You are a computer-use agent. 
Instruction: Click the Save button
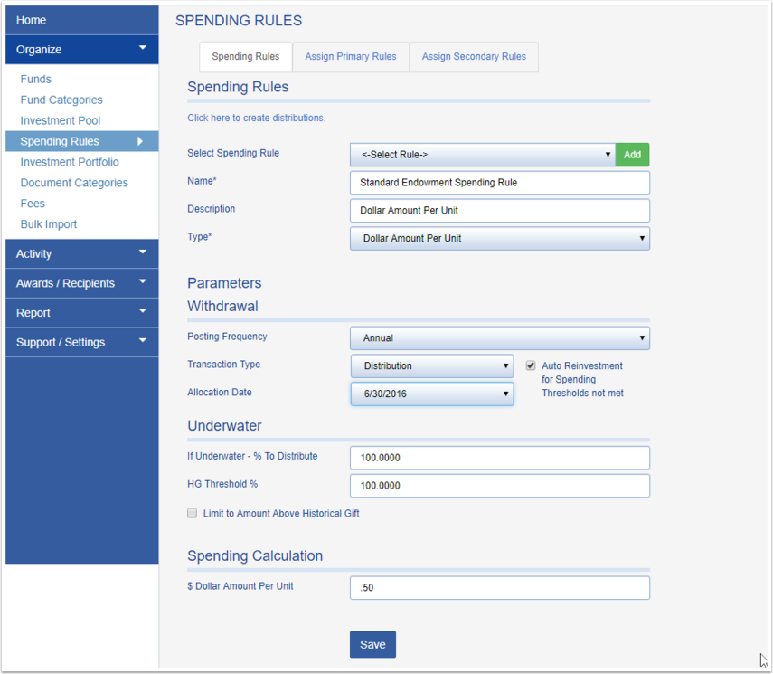pyautogui.click(x=372, y=644)
